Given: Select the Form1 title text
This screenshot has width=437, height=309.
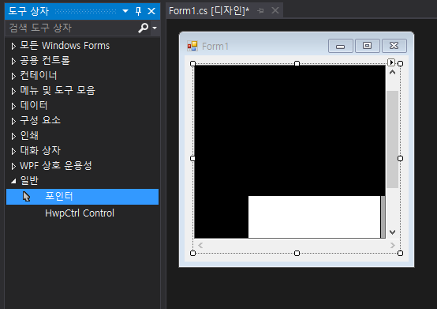Looking at the screenshot, I should 215,47.
